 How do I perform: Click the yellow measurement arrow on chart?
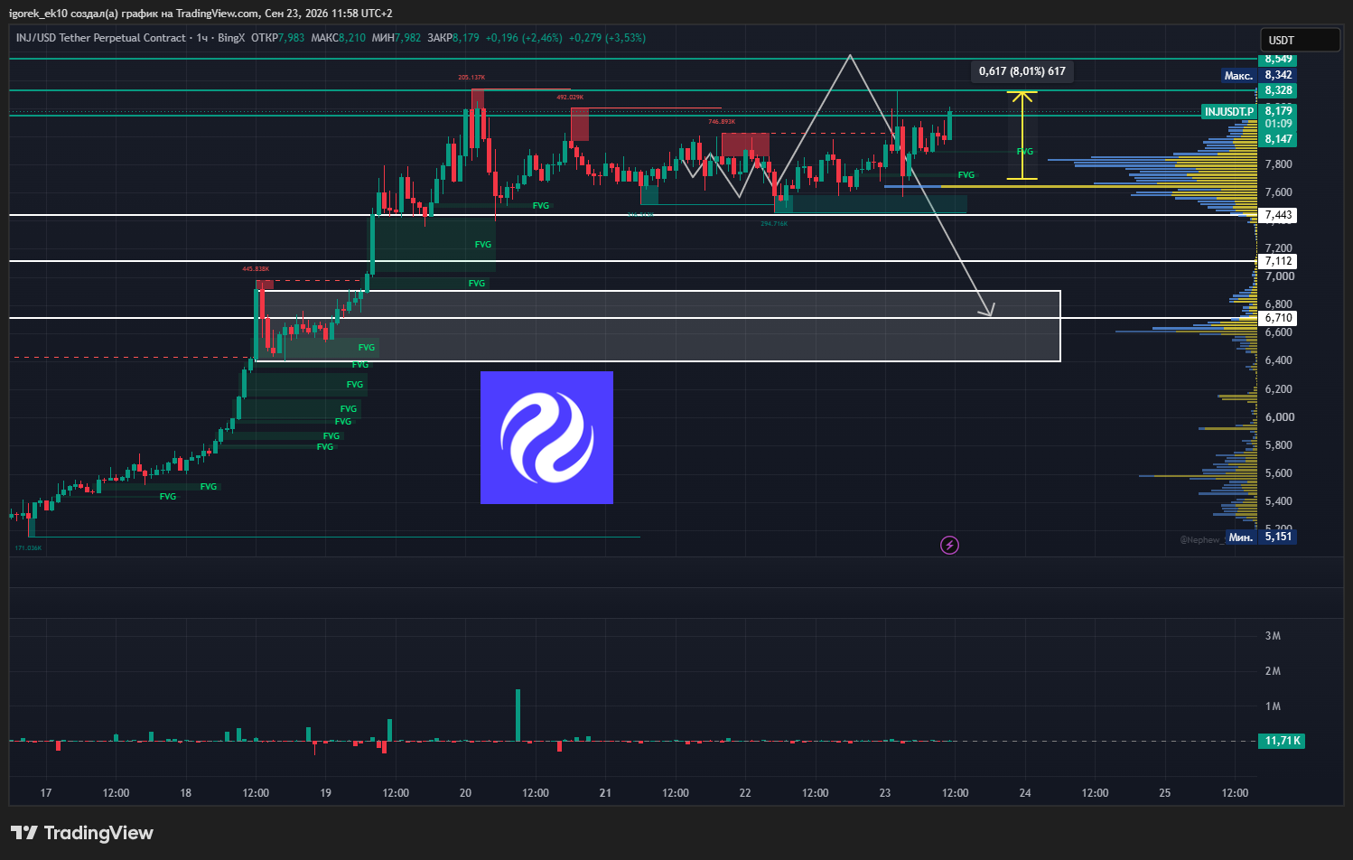click(x=1022, y=136)
